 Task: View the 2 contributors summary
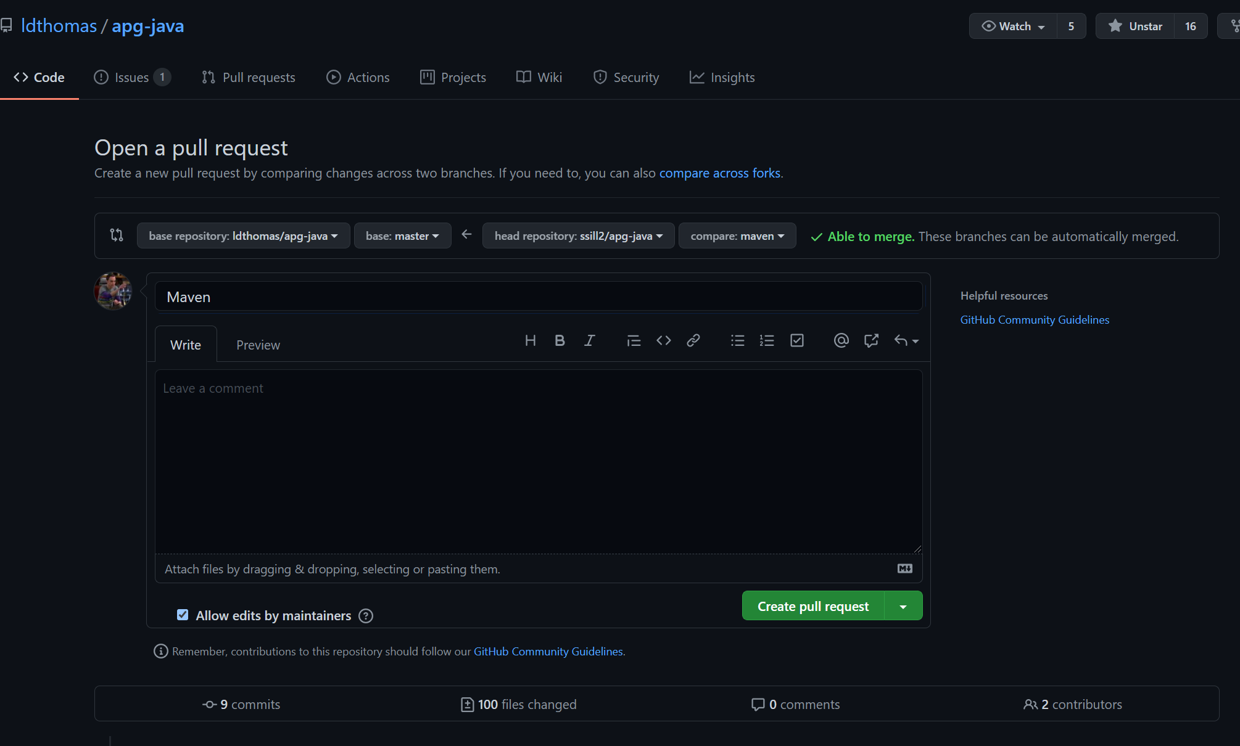click(x=1073, y=704)
